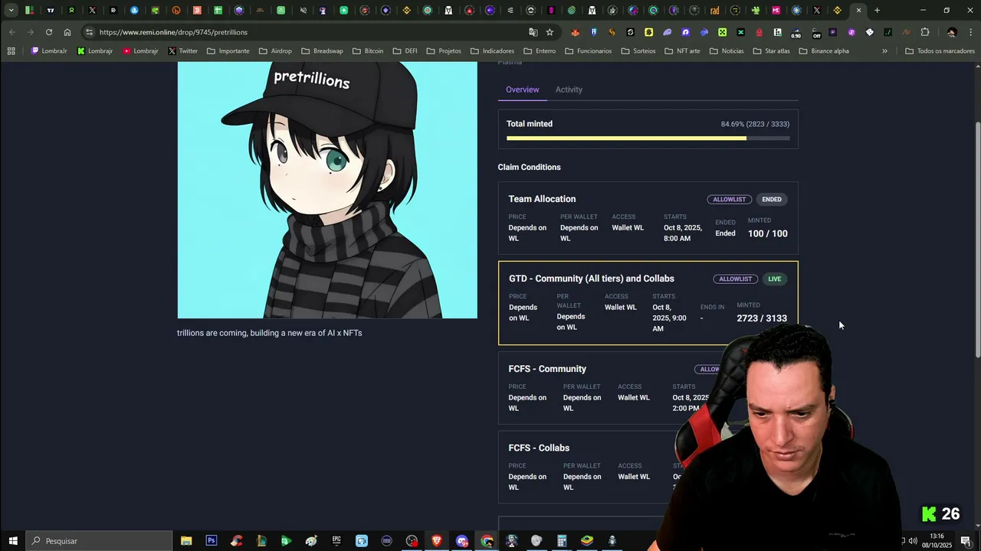Click the taskbar clock showing 13:16
The width and height of the screenshot is (981, 551).
(x=937, y=541)
